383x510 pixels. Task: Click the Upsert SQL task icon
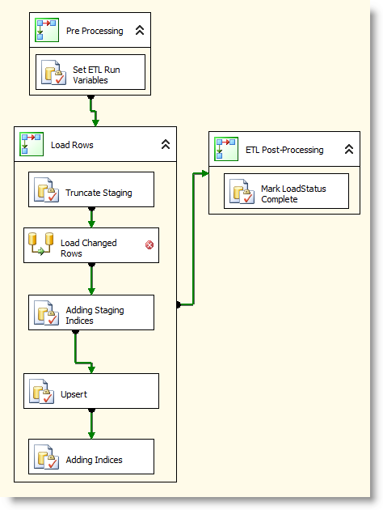(x=41, y=391)
